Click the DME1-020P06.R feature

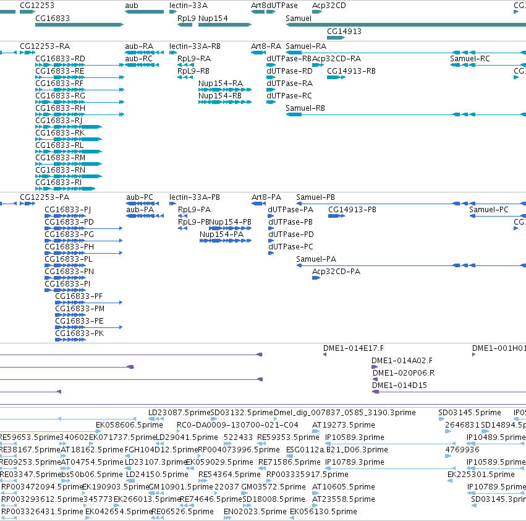pyautogui.click(x=404, y=373)
